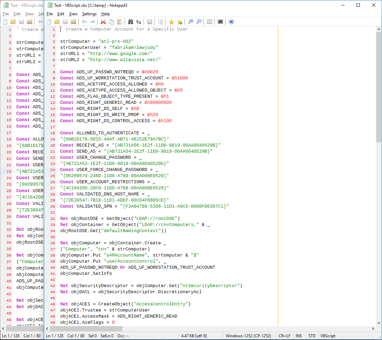Open File menu of background window

point(6,14)
